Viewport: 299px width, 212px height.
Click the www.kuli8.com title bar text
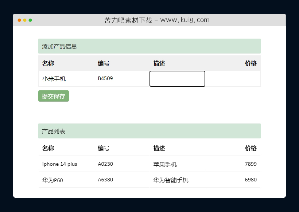pyautogui.click(x=157, y=20)
